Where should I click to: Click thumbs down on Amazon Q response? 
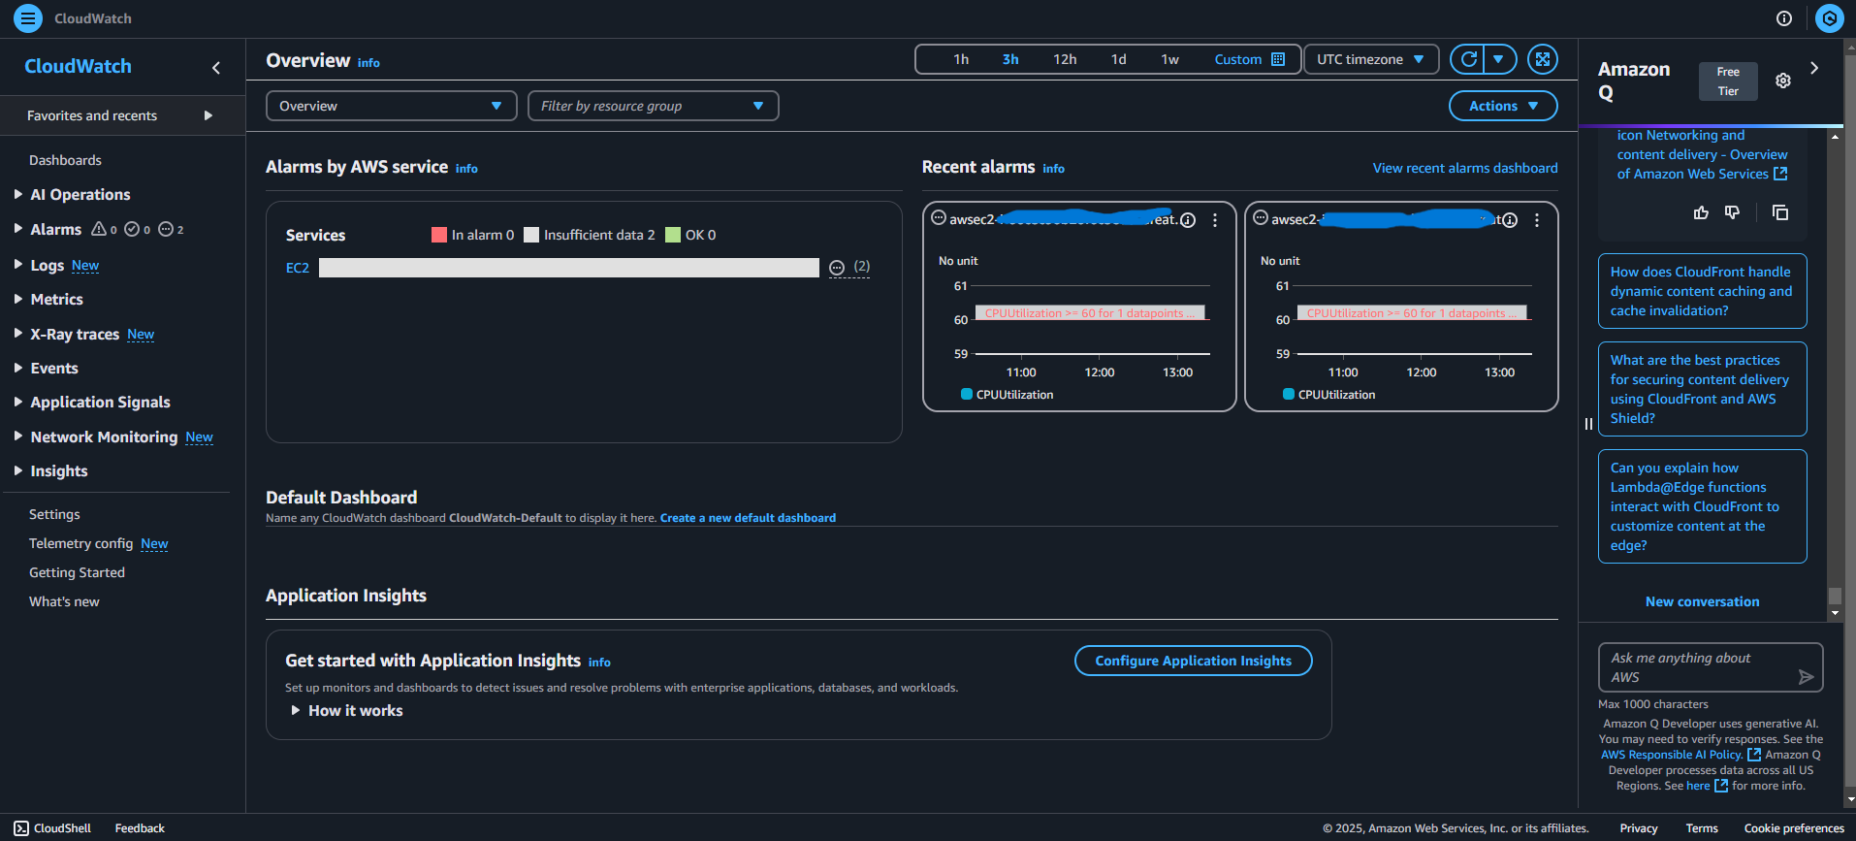1732,212
